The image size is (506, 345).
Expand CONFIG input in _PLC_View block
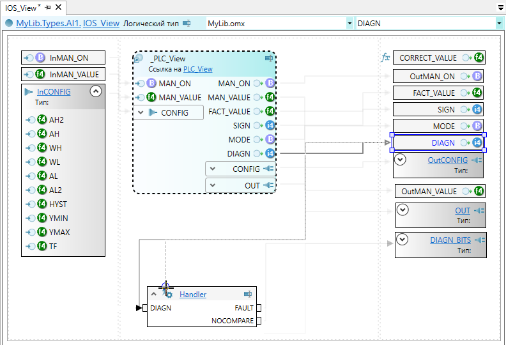click(x=141, y=112)
